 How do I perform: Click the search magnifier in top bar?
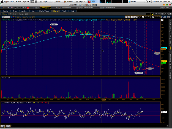[x=147, y=2]
